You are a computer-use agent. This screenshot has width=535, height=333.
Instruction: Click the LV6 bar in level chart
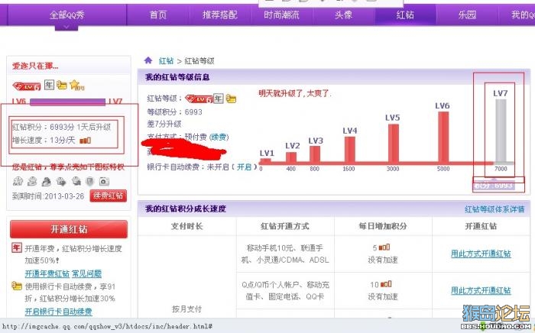pos(443,137)
